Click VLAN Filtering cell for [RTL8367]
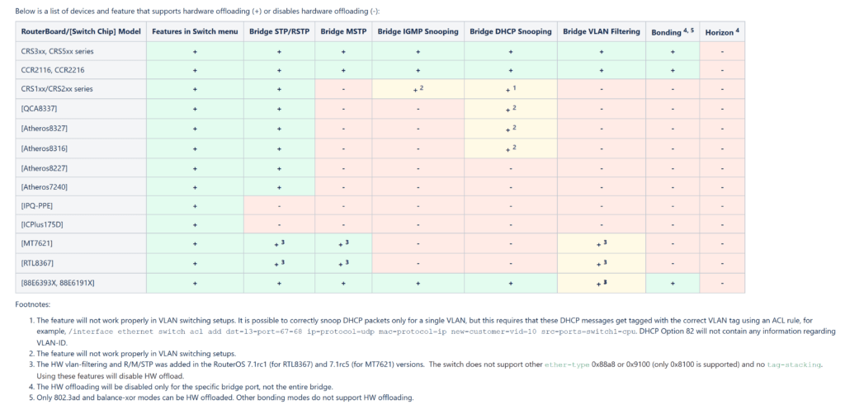845x414 pixels. (602, 263)
